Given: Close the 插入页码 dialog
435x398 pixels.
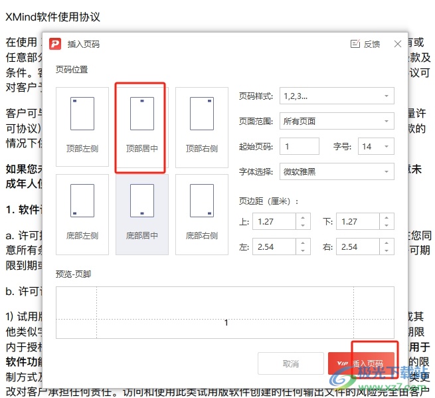Looking at the screenshot, I should click(x=398, y=44).
